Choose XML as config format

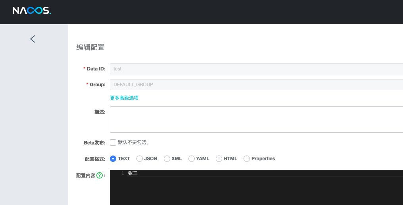click(x=167, y=159)
